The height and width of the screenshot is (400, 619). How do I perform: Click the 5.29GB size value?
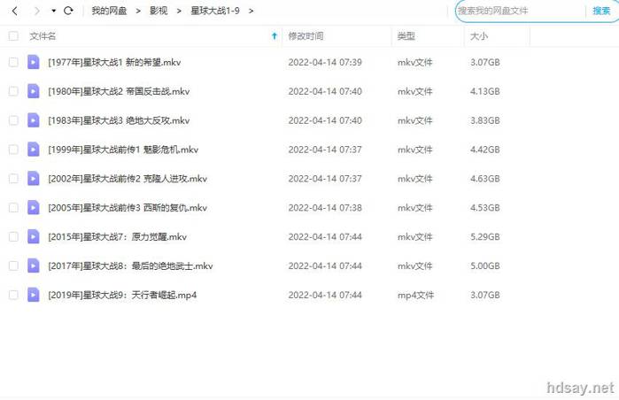pyautogui.click(x=485, y=236)
